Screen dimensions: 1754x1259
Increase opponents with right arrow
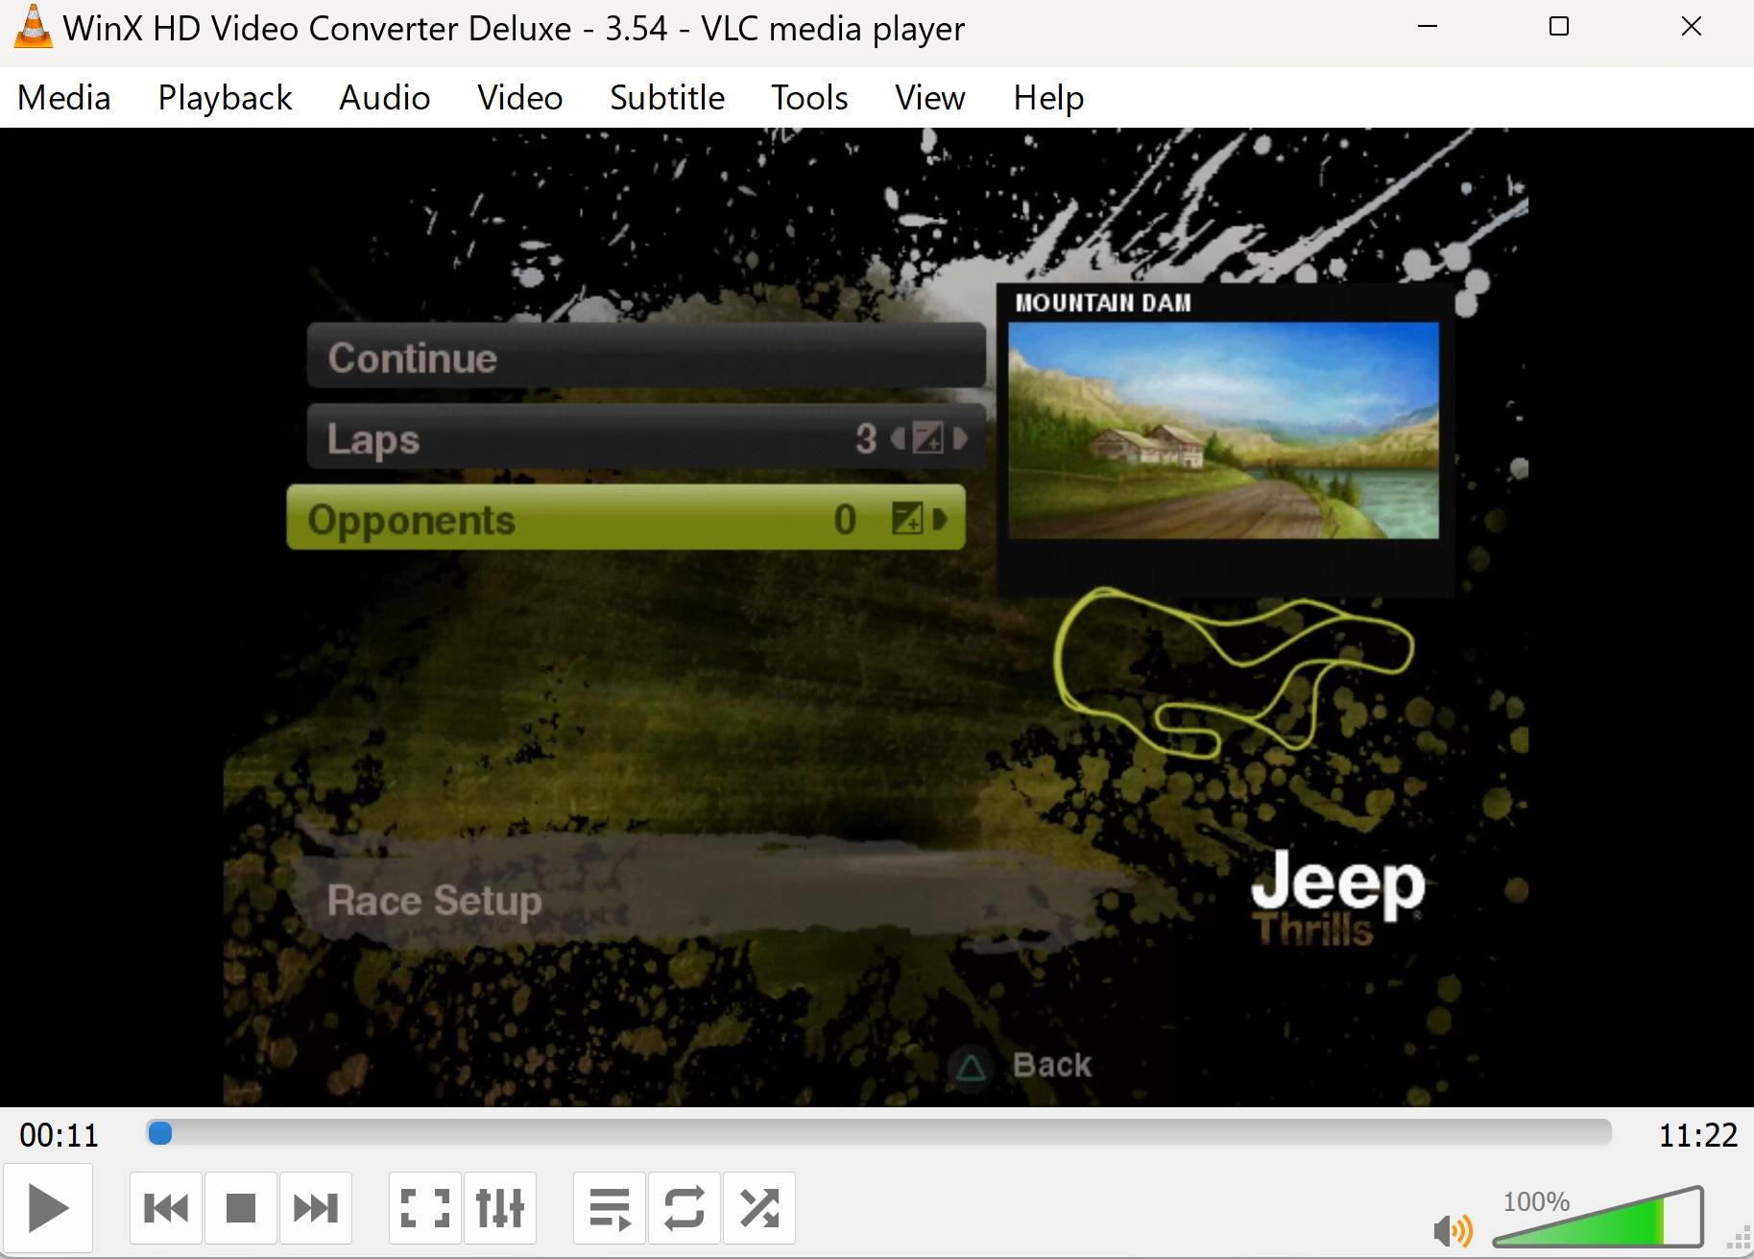point(939,520)
